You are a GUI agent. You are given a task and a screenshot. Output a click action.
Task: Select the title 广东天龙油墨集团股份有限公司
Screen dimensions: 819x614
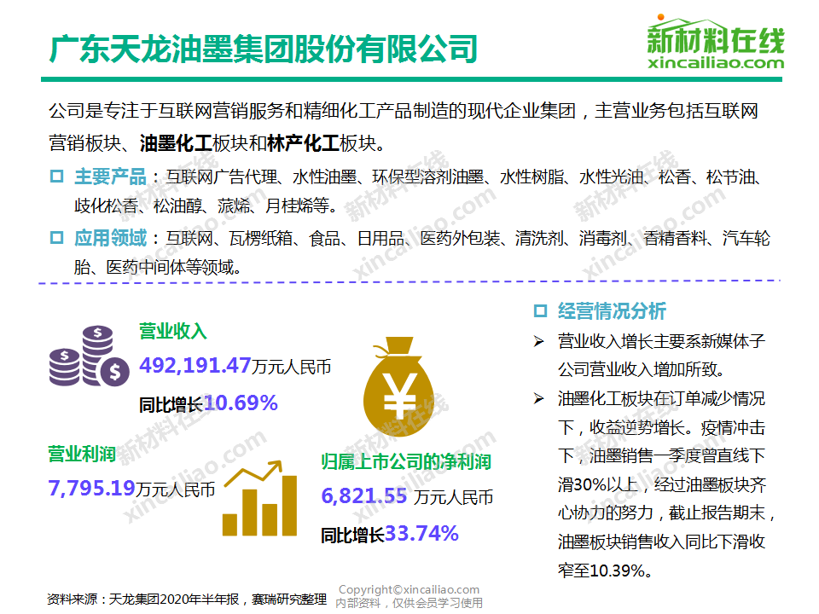264,49
